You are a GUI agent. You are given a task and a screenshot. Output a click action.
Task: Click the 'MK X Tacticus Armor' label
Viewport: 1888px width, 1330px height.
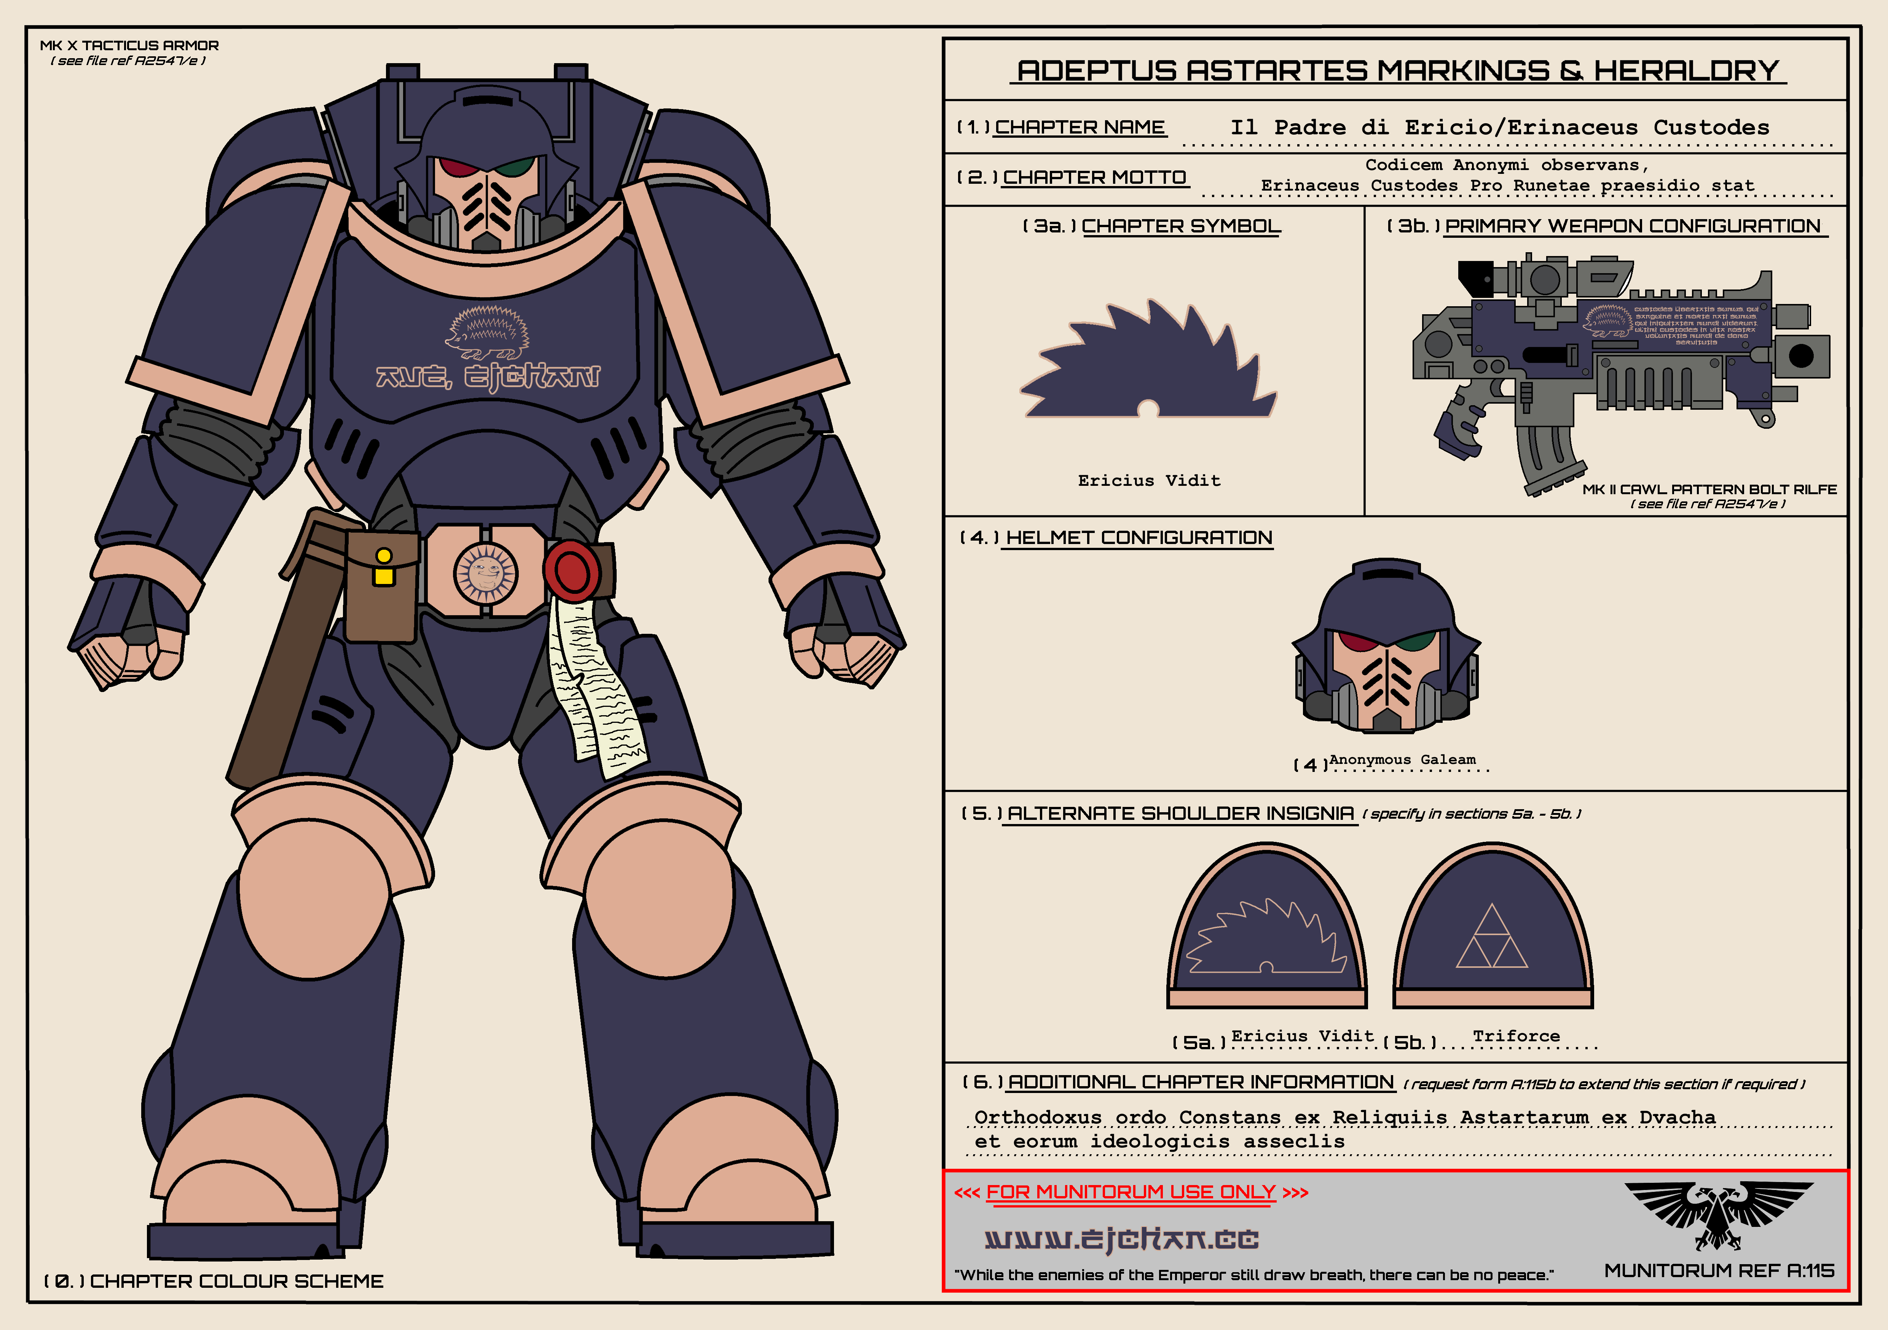(x=129, y=45)
